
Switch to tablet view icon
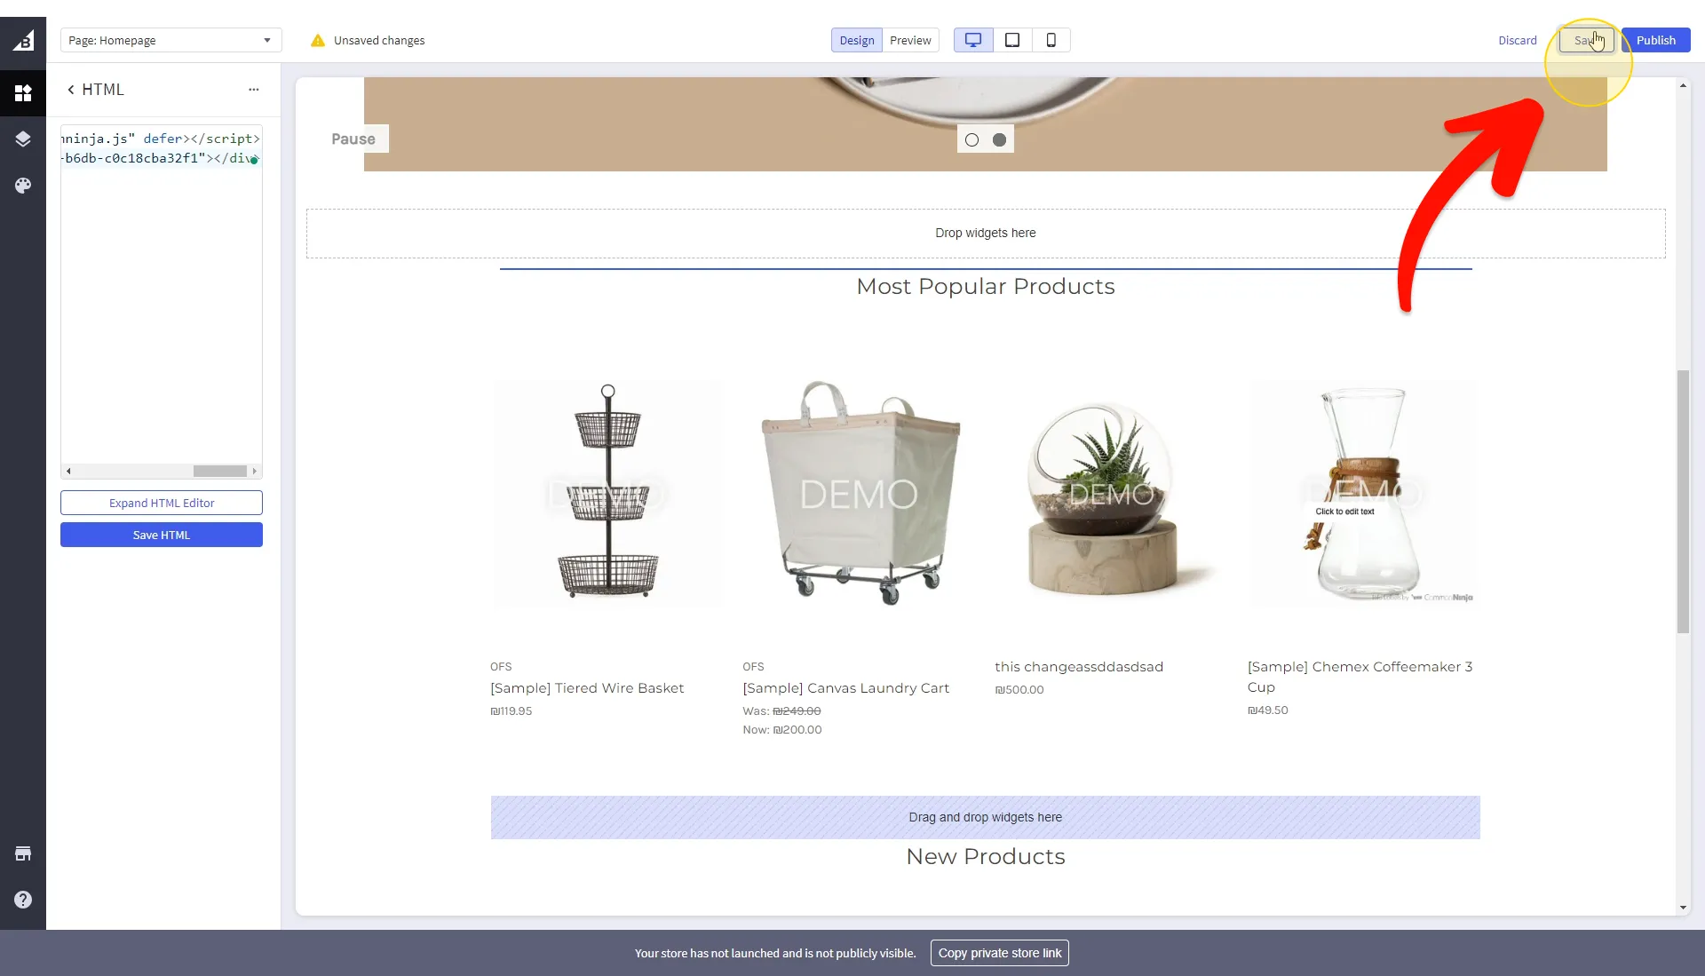(x=1012, y=40)
